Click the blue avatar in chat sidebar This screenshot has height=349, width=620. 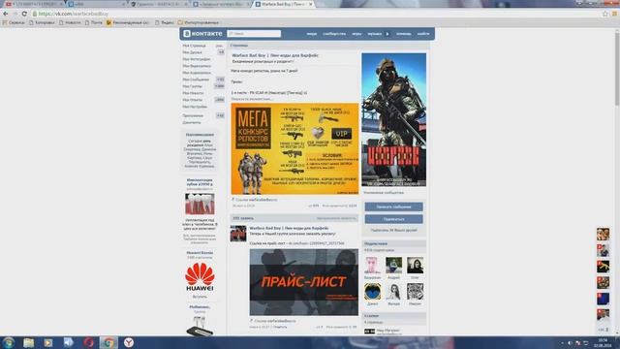[603, 299]
